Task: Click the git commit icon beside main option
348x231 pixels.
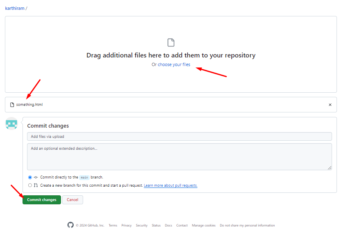Action: pos(36,177)
